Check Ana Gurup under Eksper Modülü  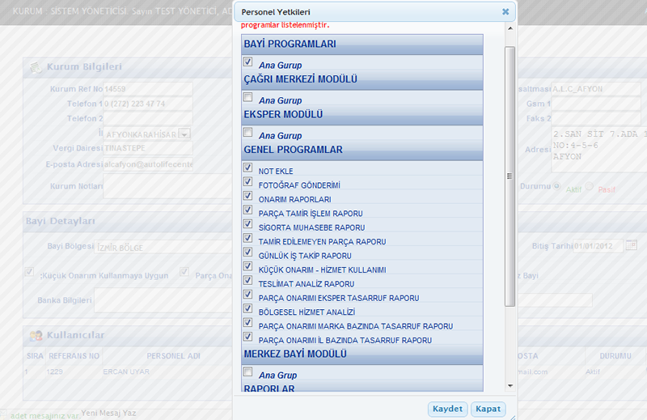click(x=248, y=133)
